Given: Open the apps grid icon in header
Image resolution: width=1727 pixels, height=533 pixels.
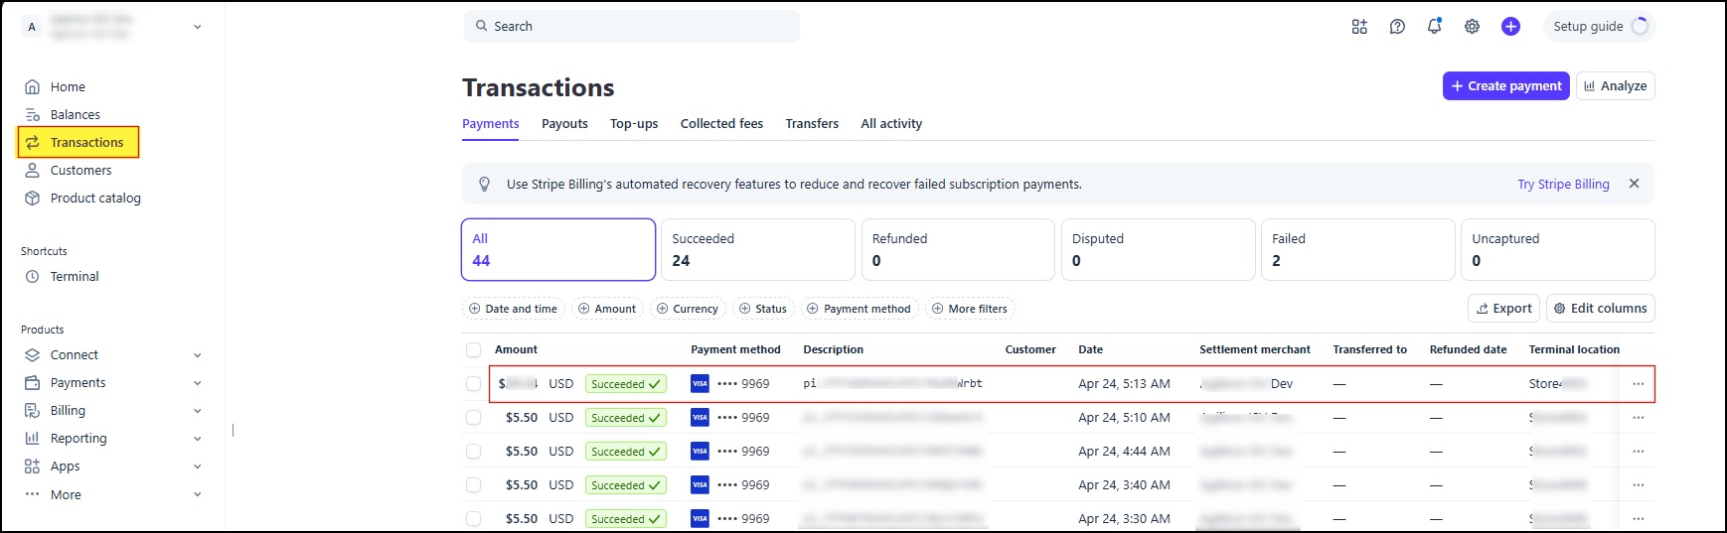Looking at the screenshot, I should pos(1359,27).
